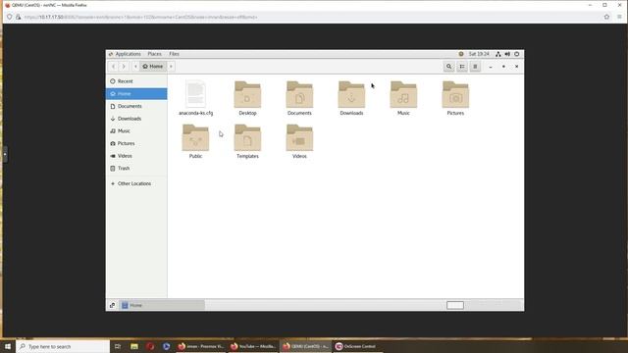
Task: Open File Explorer from the taskbar
Action: (134, 346)
